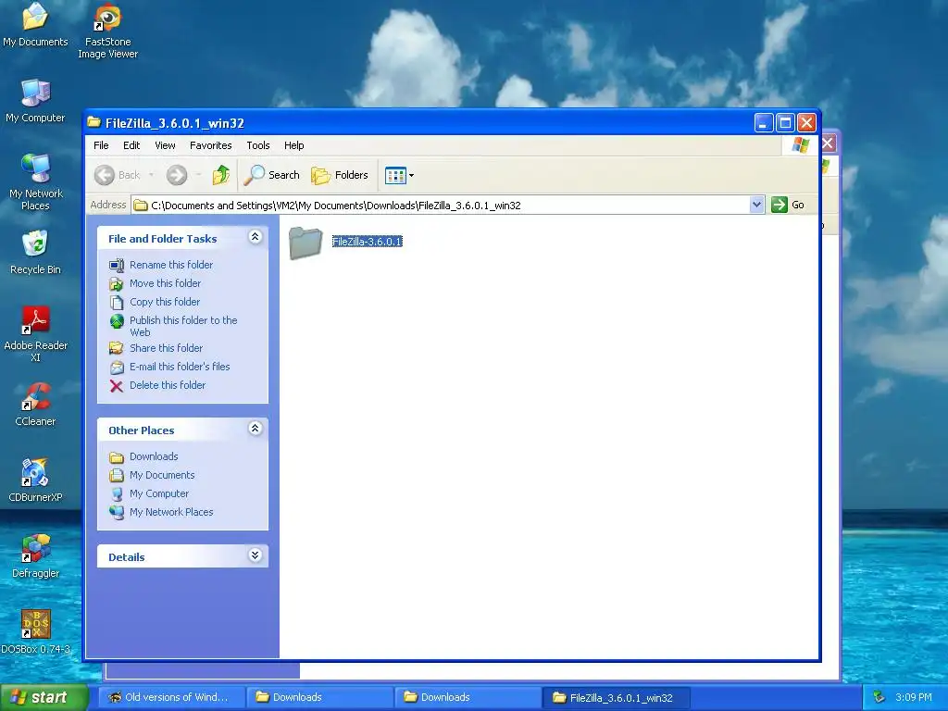
Task: Open the Help menu
Action: (x=293, y=145)
